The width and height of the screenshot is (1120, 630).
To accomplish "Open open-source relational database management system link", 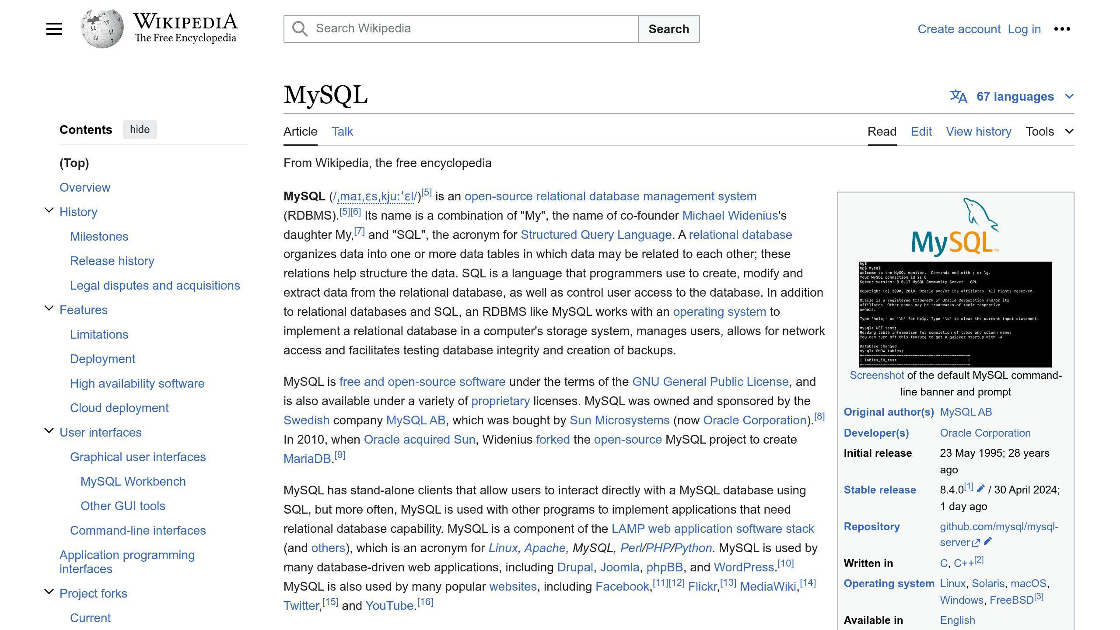I will click(610, 196).
